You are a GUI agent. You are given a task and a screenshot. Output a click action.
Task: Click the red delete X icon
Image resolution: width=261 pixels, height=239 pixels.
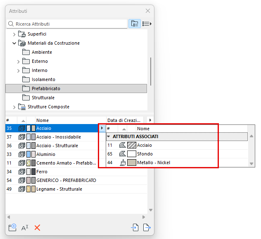point(37,228)
